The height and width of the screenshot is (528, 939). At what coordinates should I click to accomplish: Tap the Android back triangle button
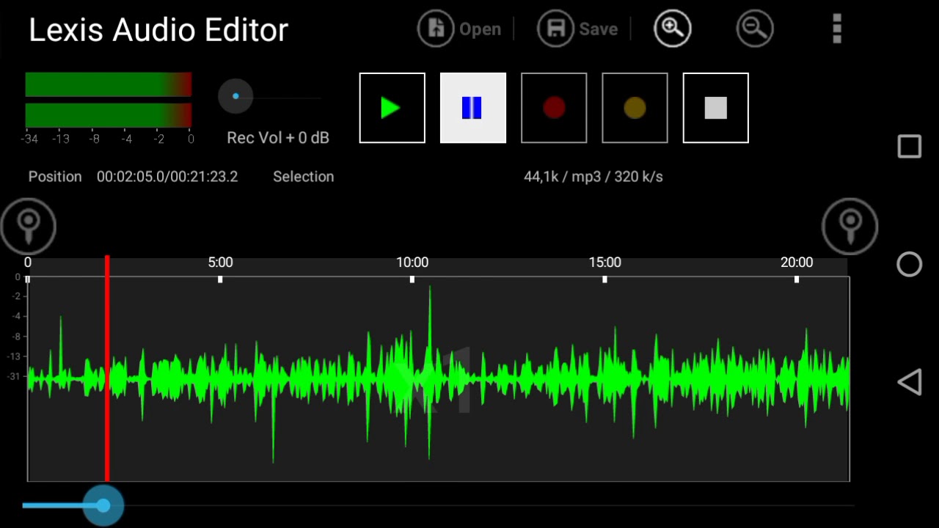[910, 382]
